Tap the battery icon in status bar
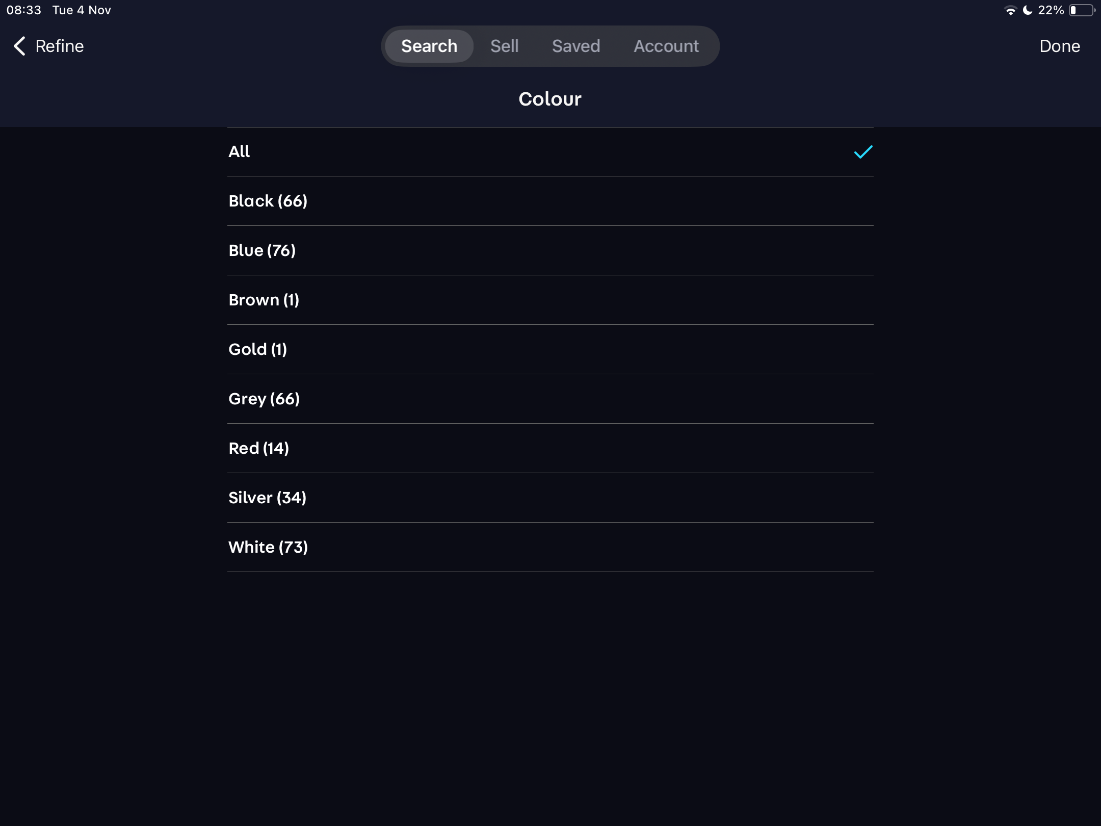The height and width of the screenshot is (826, 1101). point(1081,10)
